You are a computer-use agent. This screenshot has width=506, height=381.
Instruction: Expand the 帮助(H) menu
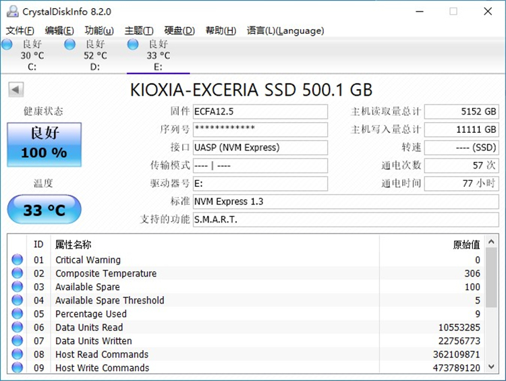pyautogui.click(x=220, y=30)
